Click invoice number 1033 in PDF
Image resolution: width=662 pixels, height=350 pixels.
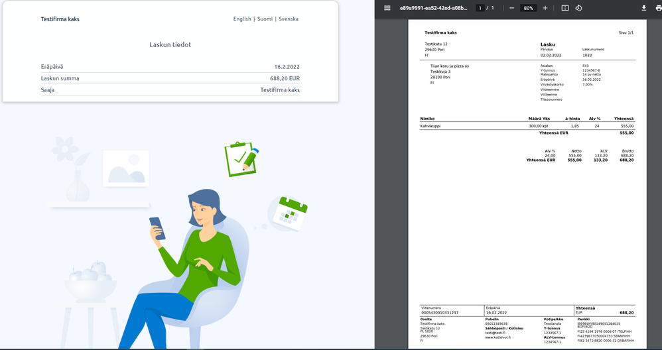point(587,55)
